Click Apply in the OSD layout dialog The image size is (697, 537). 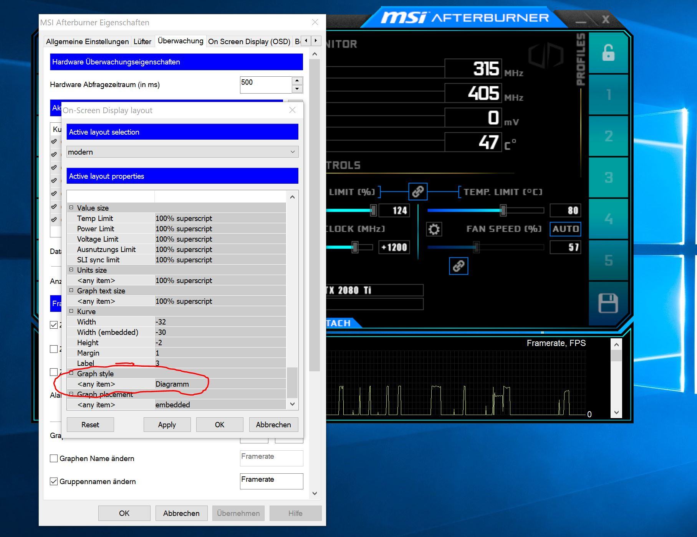tap(167, 425)
